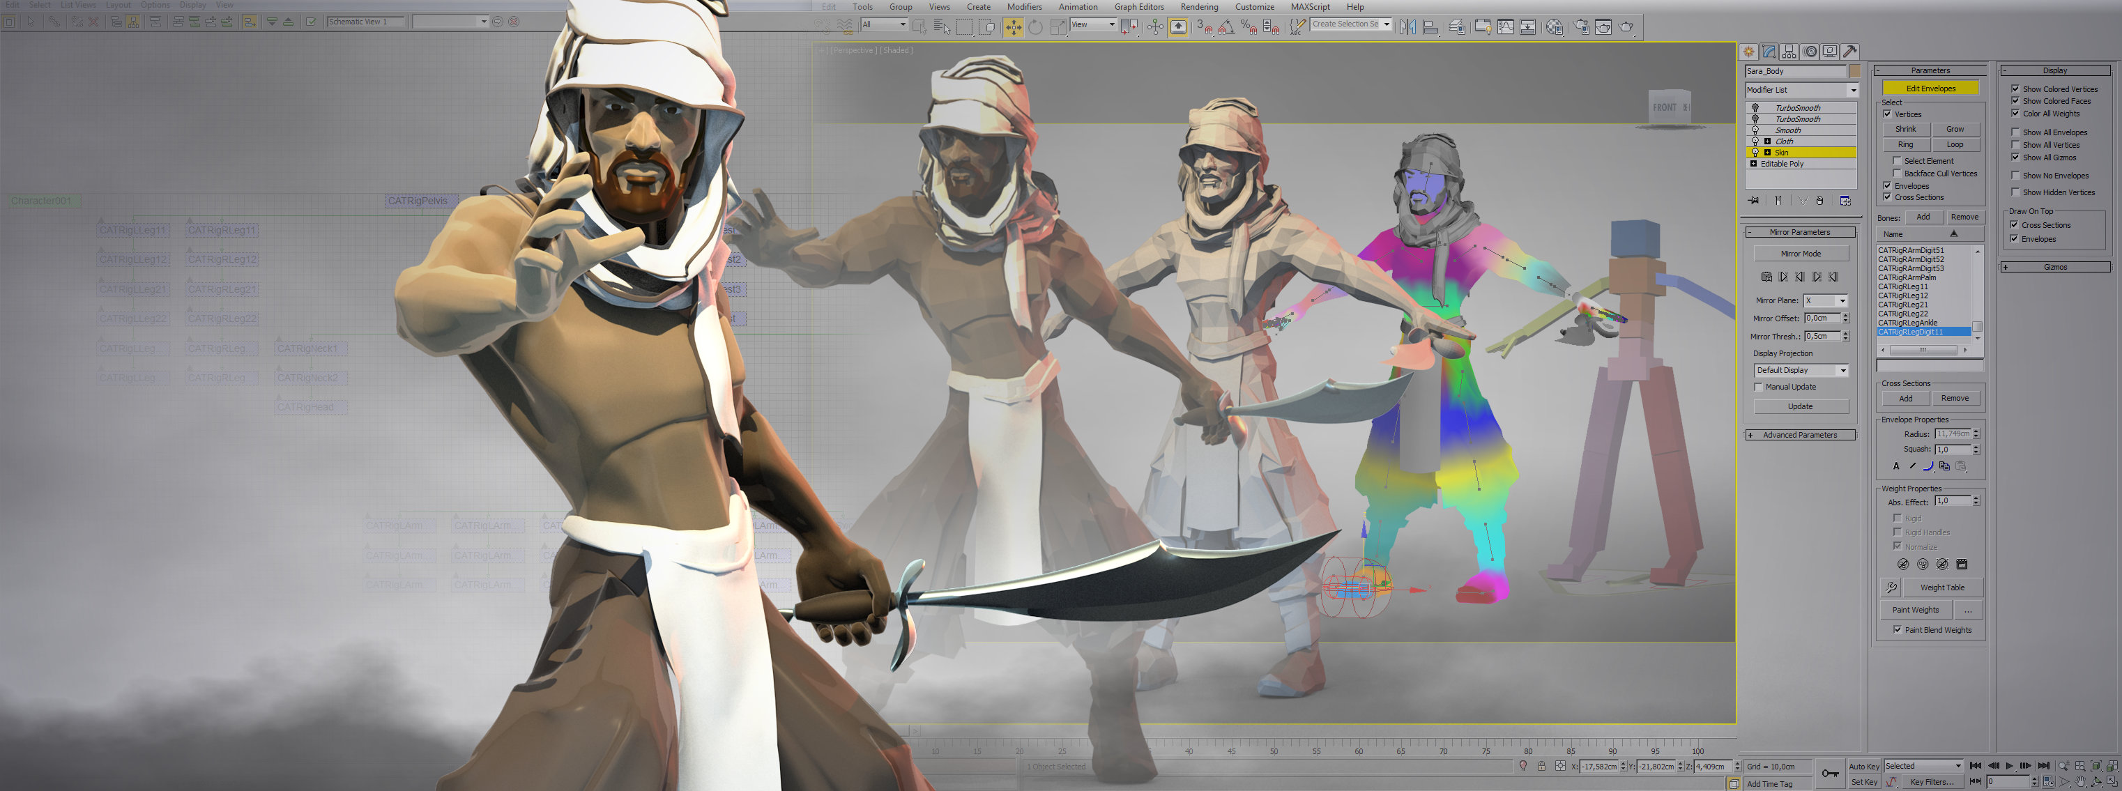Click the Play Animation button

(2009, 767)
